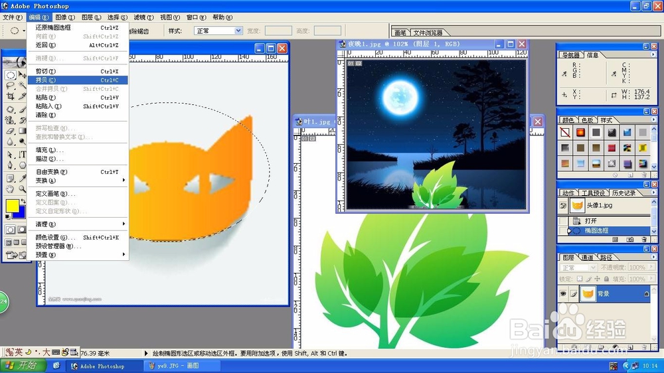Switch to the 动作 actions tab

tap(568, 193)
